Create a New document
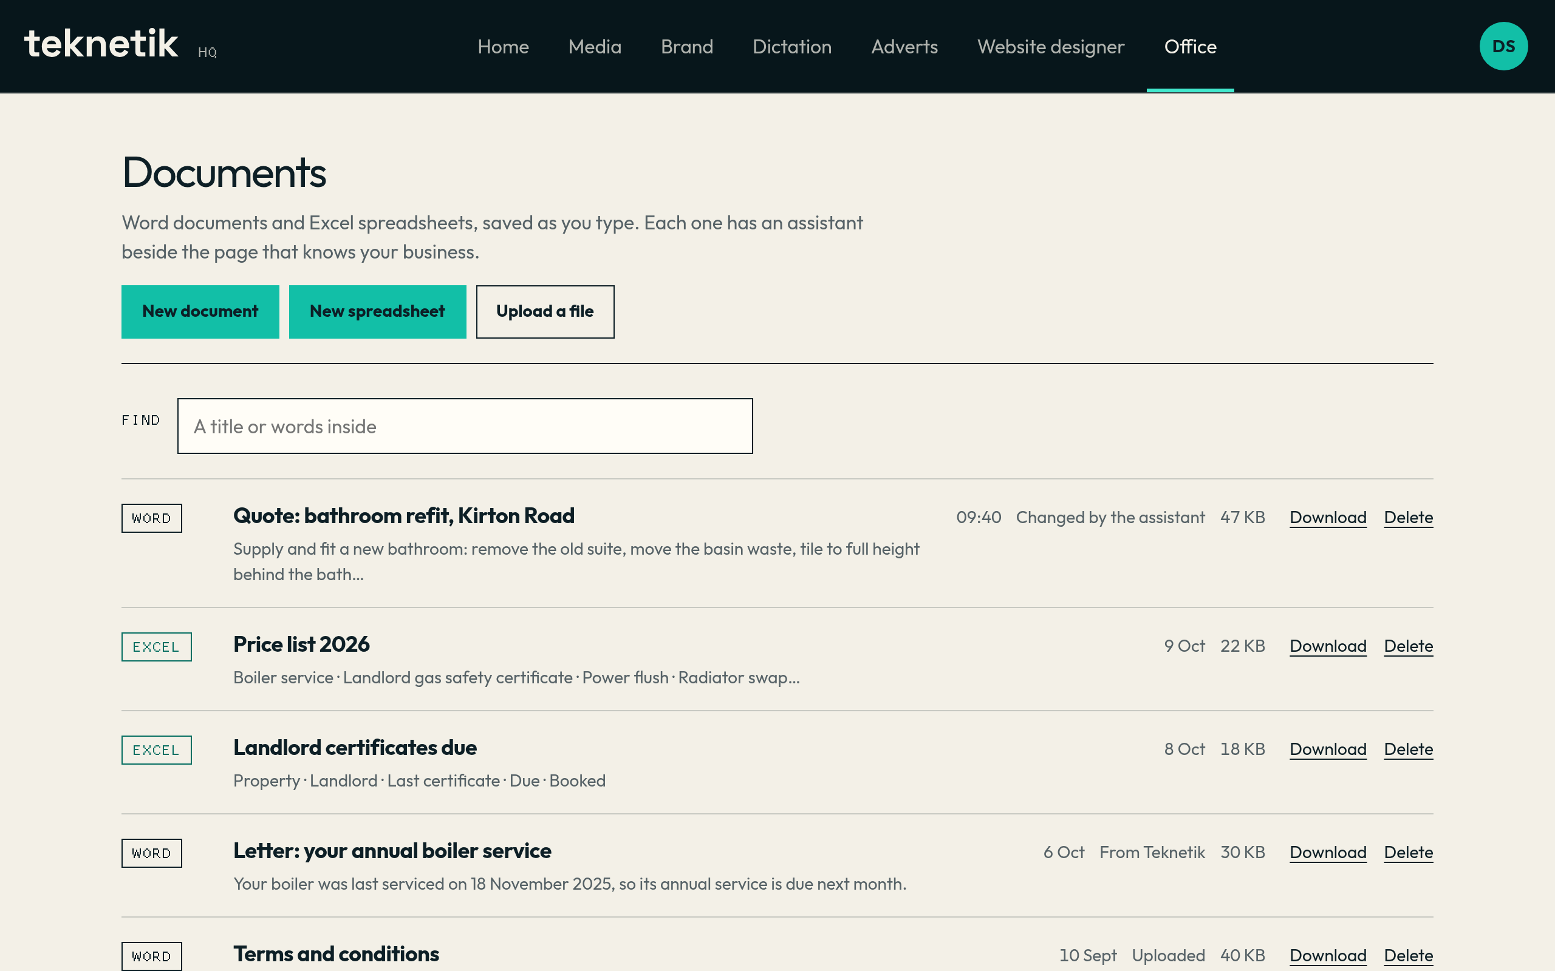 click(x=200, y=311)
